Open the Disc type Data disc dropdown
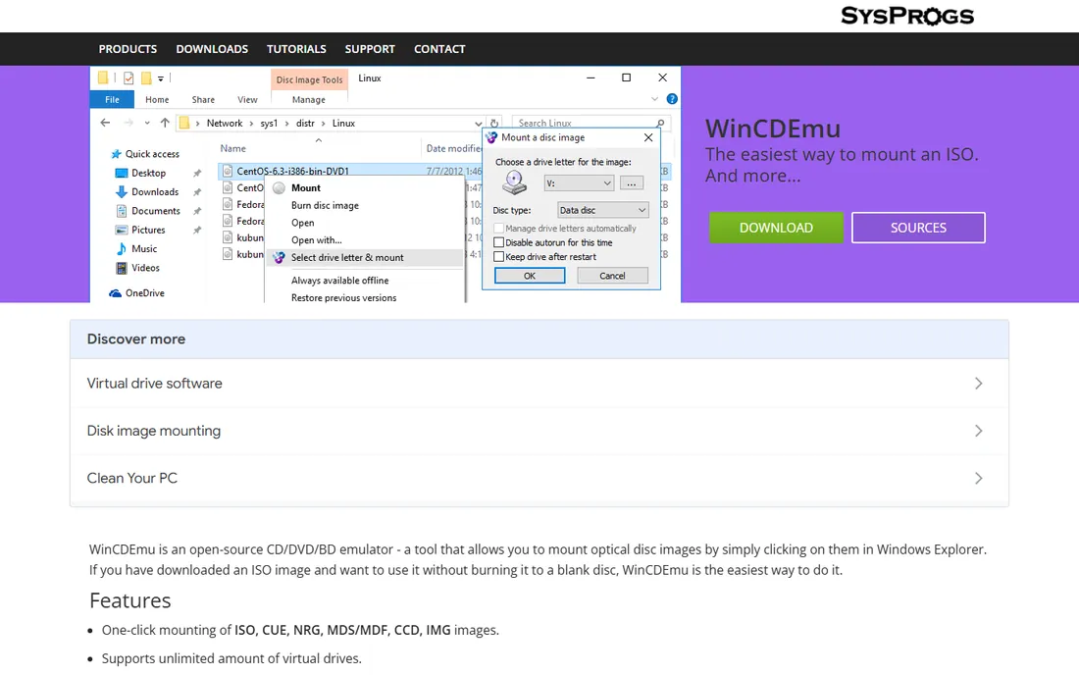 [603, 210]
